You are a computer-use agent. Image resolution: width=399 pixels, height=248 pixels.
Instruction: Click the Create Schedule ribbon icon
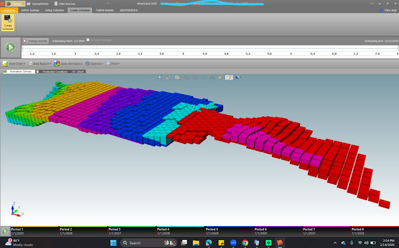click(7, 22)
